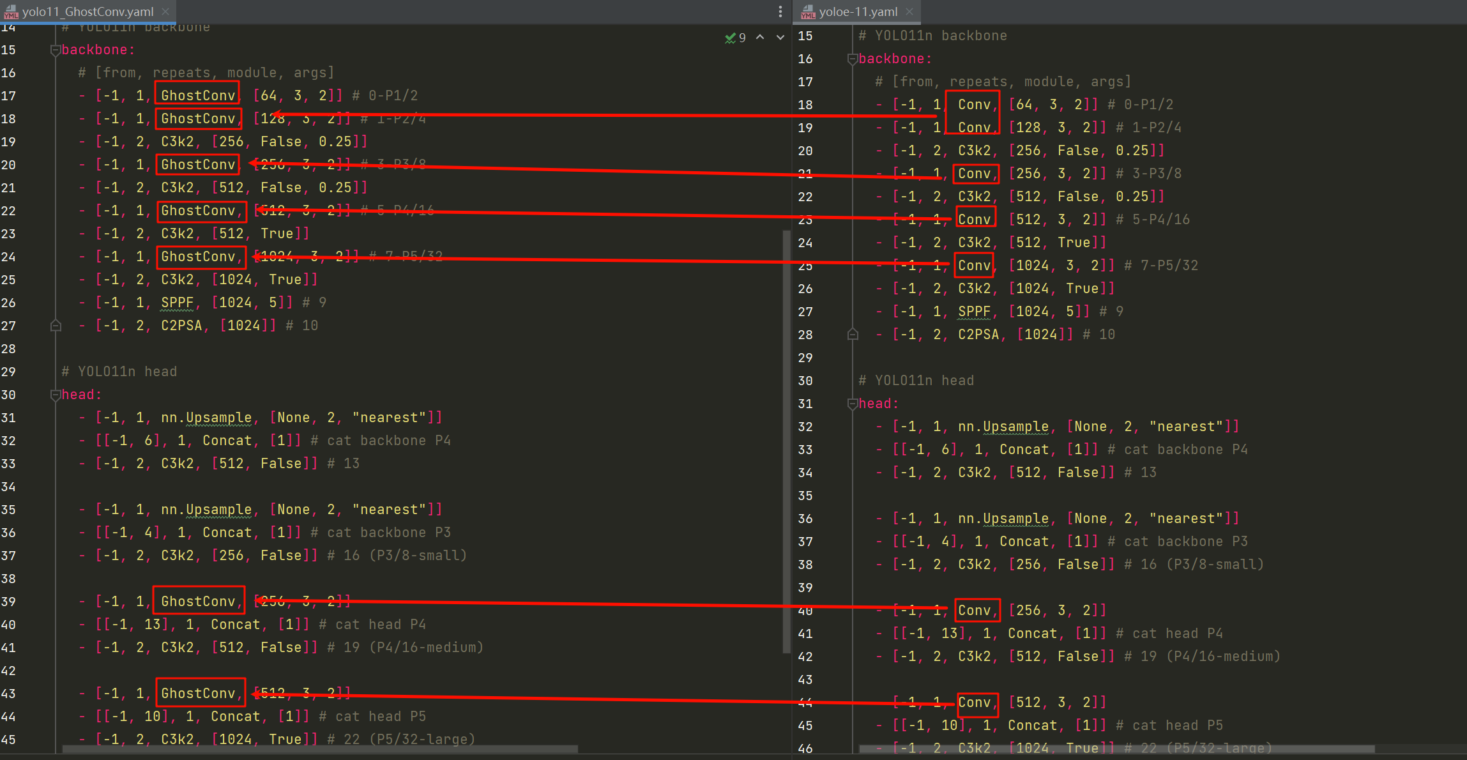
Task: Click the fold end marker at line 28 in yoloe-11.yaml
Action: point(852,335)
